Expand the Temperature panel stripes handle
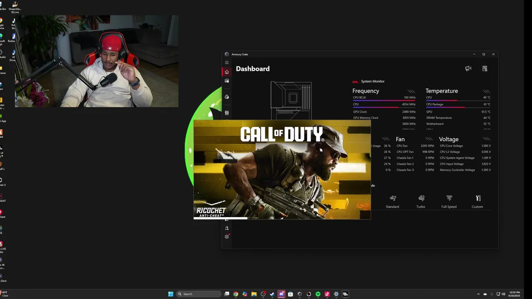 pyautogui.click(x=486, y=91)
